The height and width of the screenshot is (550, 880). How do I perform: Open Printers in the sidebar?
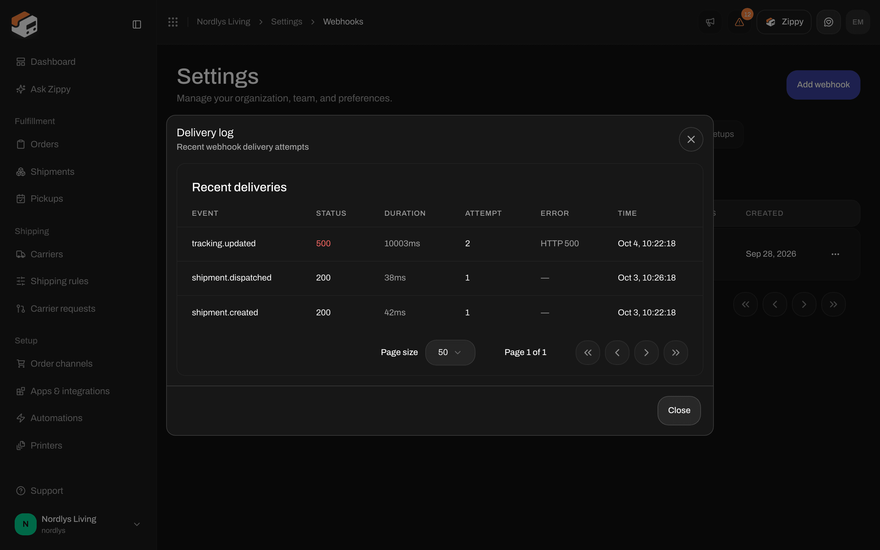[x=79, y=446]
